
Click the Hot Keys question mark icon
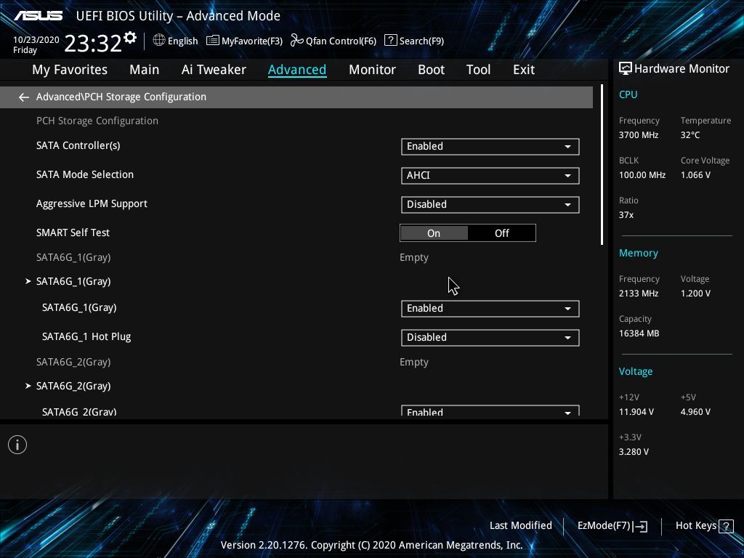(726, 526)
